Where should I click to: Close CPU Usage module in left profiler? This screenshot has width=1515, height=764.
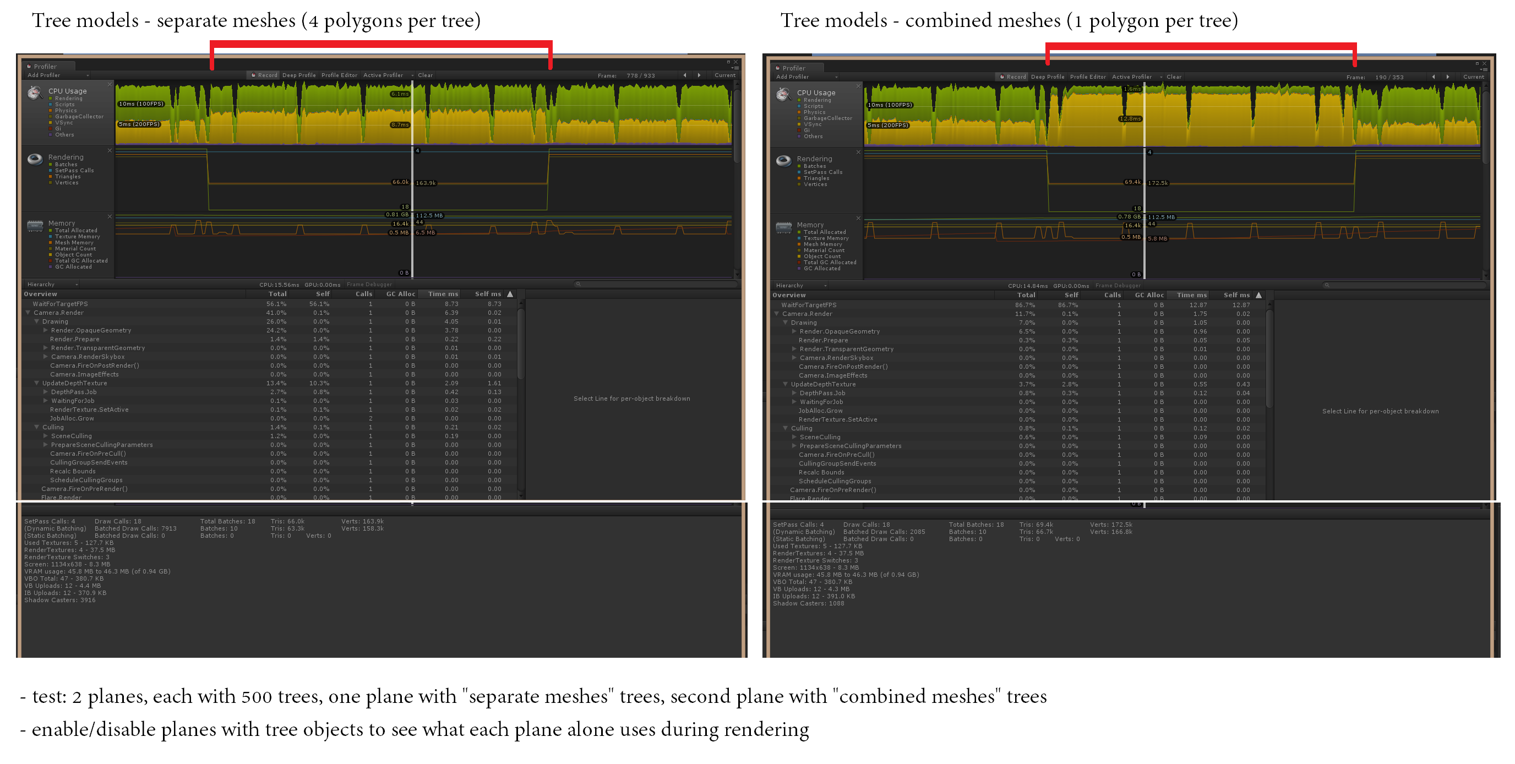(110, 85)
